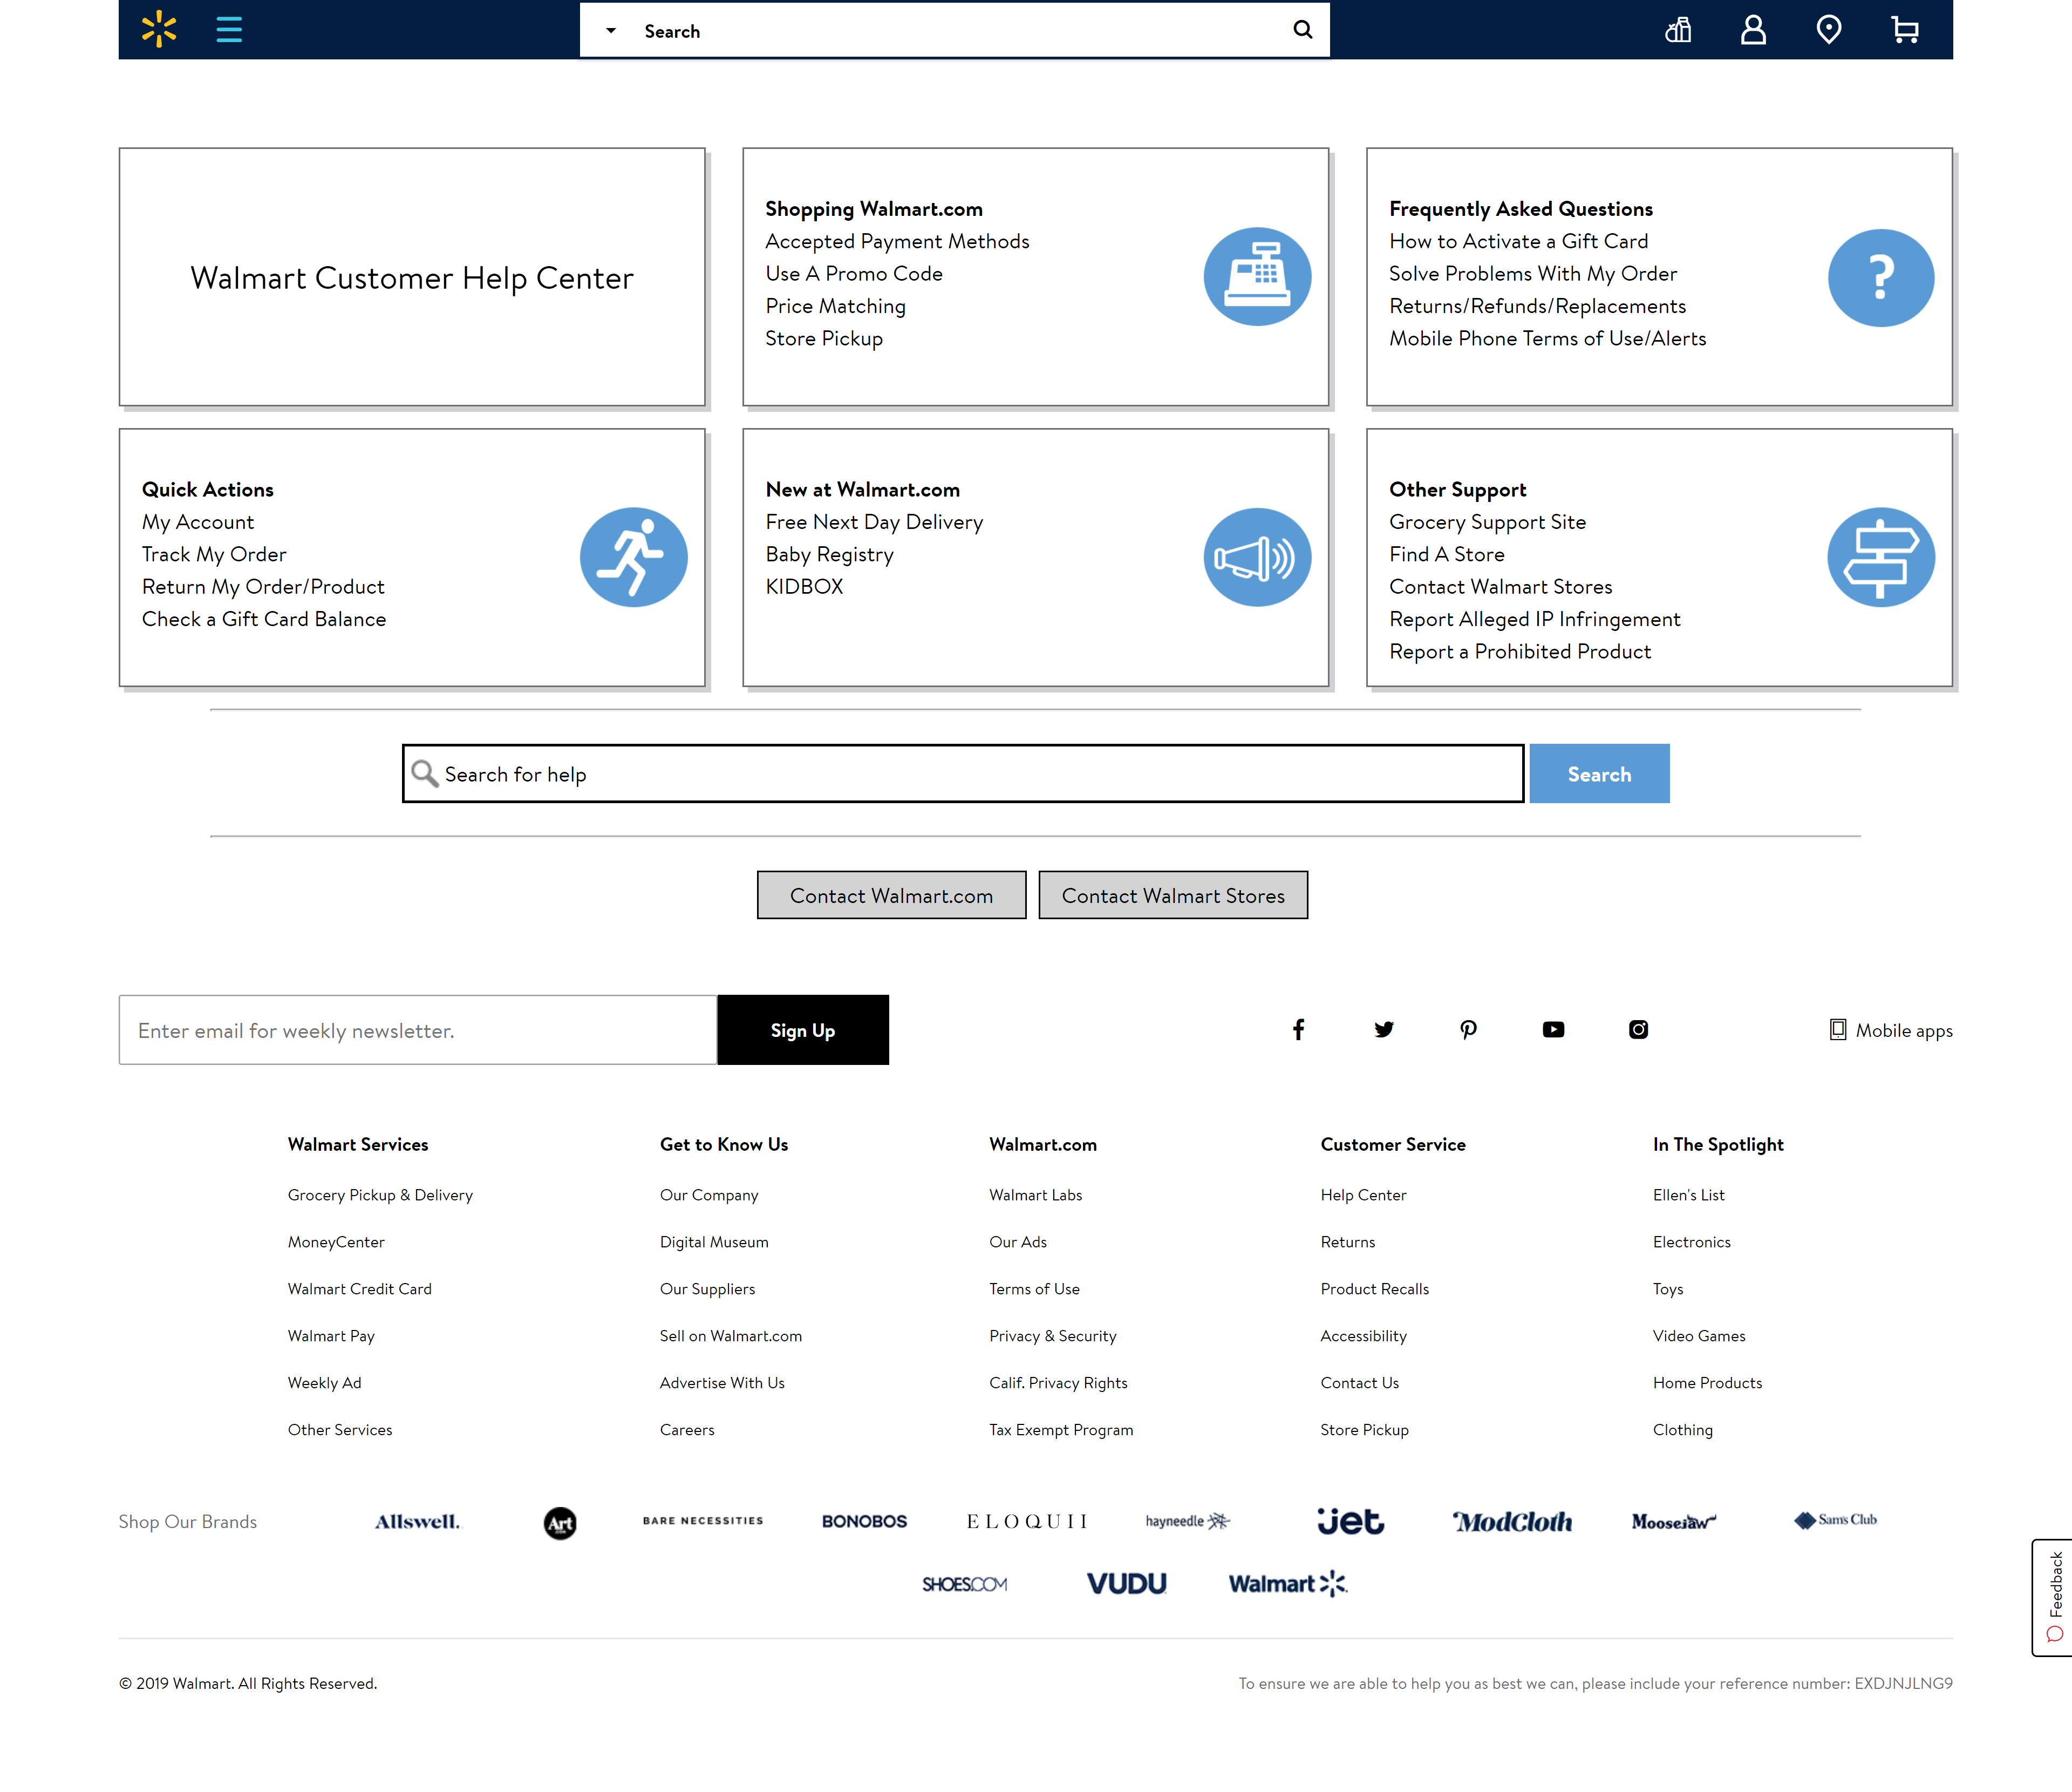Open the Feedback side tab
Screen dimensions: 2072x1792
click(x=2052, y=1597)
